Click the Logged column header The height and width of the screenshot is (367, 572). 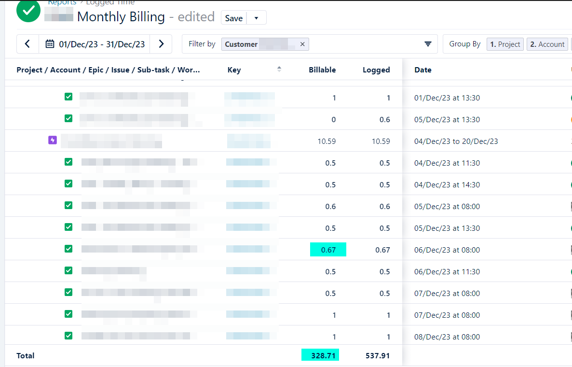tap(376, 70)
